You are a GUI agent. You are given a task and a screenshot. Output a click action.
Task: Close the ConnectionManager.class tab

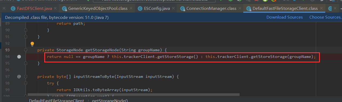coord(240,8)
